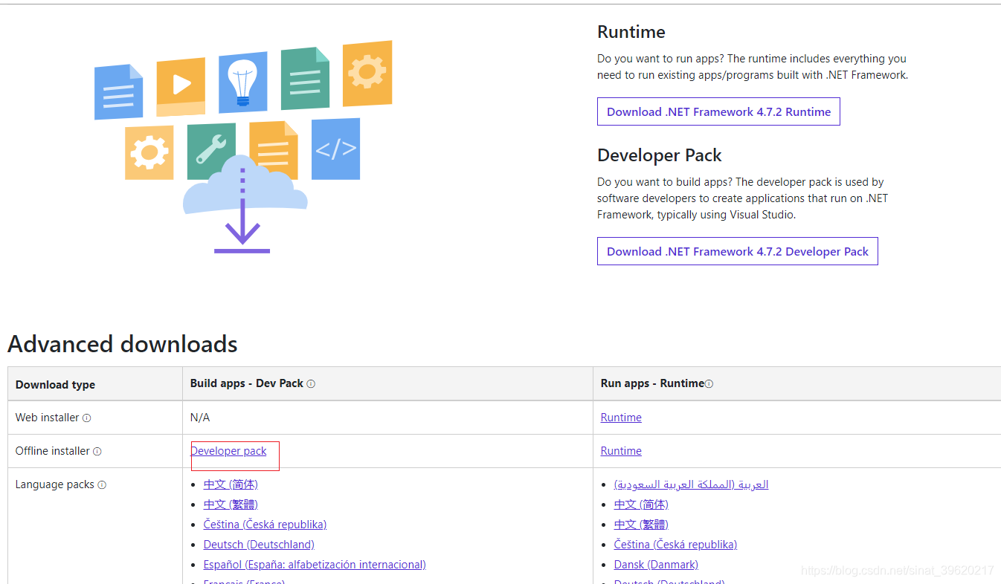This screenshot has width=1001, height=584.
Task: Select 中文 (繁體) Runtime language pack
Action: [x=641, y=525]
